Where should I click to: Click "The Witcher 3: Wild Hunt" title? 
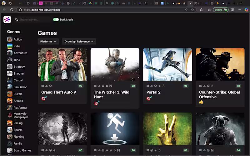pos(112,95)
